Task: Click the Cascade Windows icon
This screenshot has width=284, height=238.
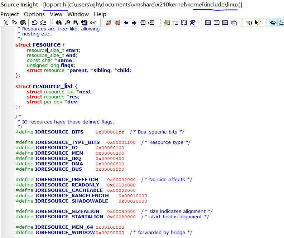Action: click(x=234, y=23)
